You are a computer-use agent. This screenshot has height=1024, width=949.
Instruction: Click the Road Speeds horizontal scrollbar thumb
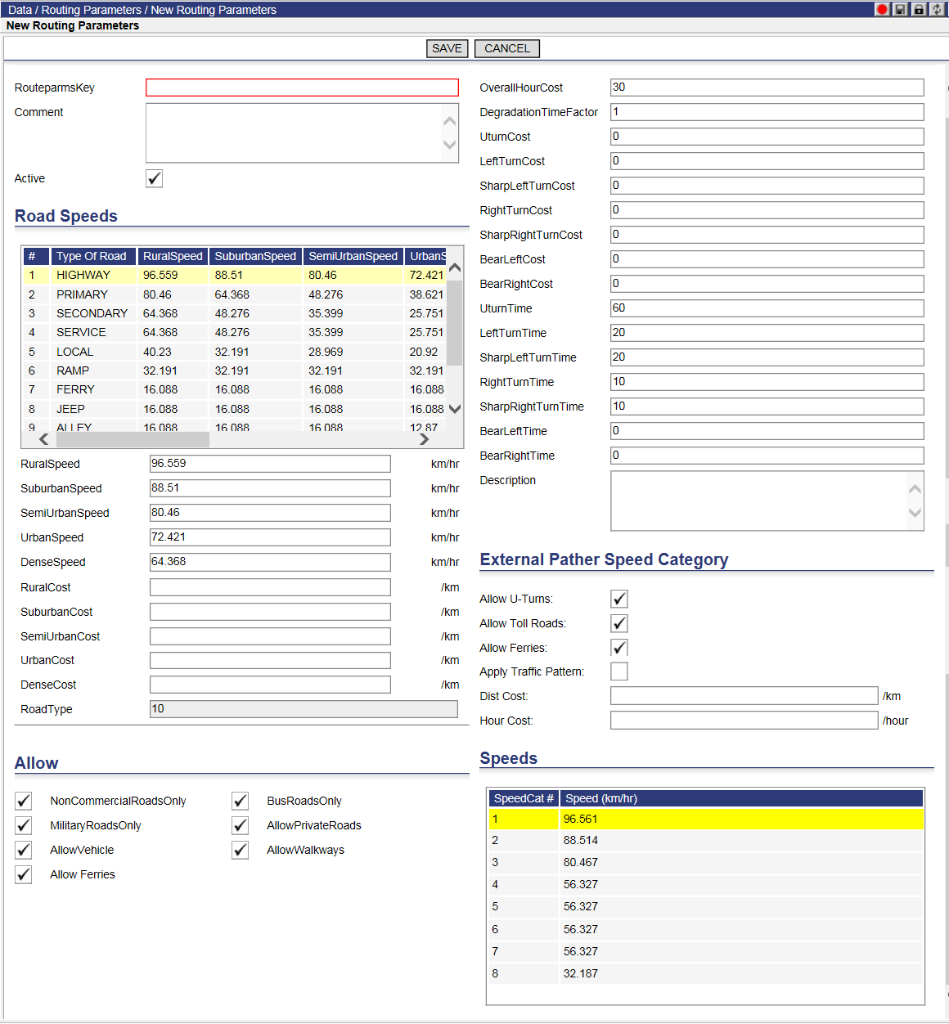point(133,439)
